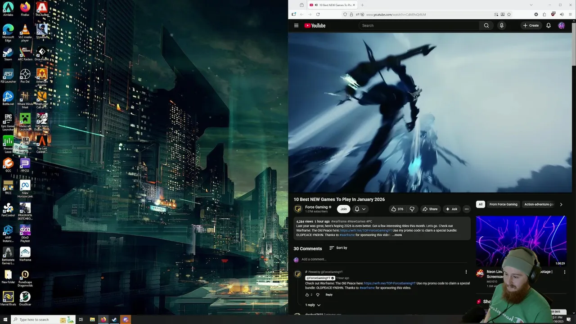Open the Battle.net shortcut
The height and width of the screenshot is (324, 576).
point(8,98)
